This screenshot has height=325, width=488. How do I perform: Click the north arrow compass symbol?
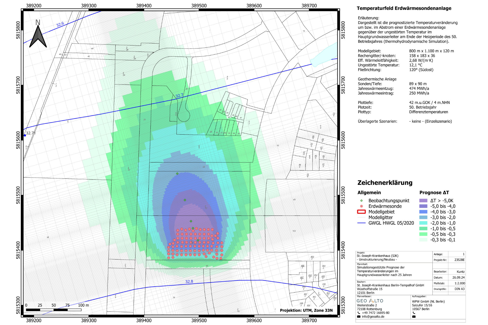tap(38, 36)
